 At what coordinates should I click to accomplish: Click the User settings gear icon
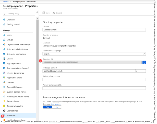pyautogui.click(x=4, y=111)
